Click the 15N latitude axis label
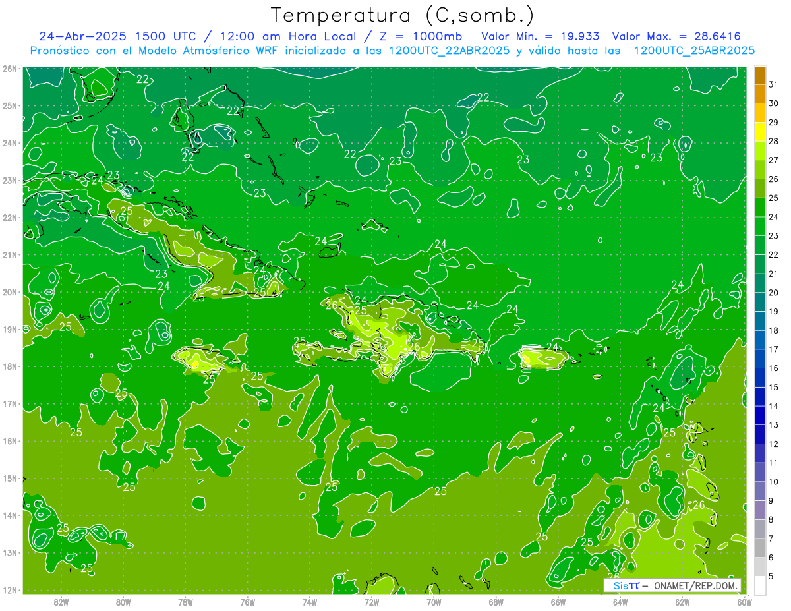This screenshot has width=791, height=611. click(9, 479)
